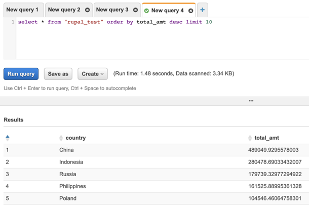
Task: Select the Philippines cell
Action: point(72,186)
